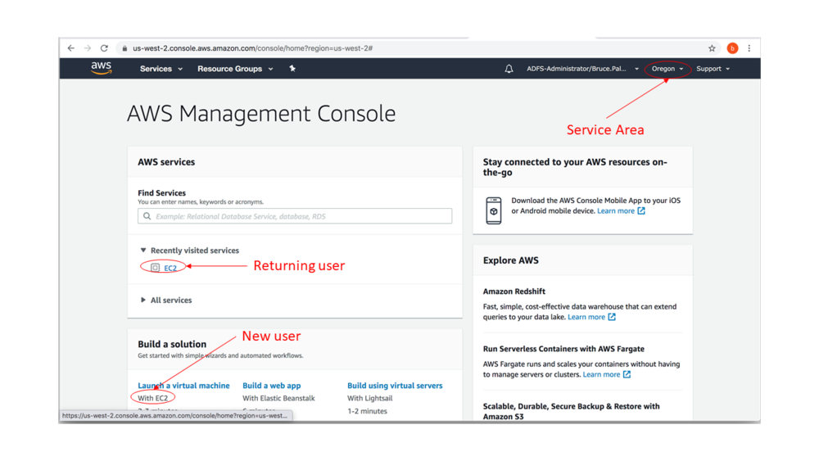Click in the Find Services search box
This screenshot has height=461, width=819.
[295, 216]
